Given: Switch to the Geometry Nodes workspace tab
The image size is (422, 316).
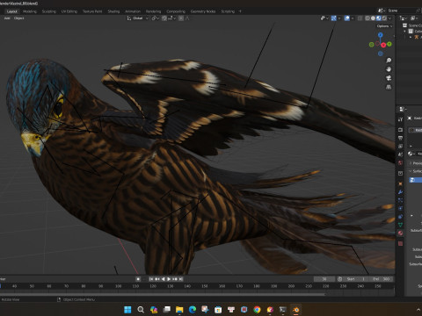Looking at the screenshot, I should (203, 11).
